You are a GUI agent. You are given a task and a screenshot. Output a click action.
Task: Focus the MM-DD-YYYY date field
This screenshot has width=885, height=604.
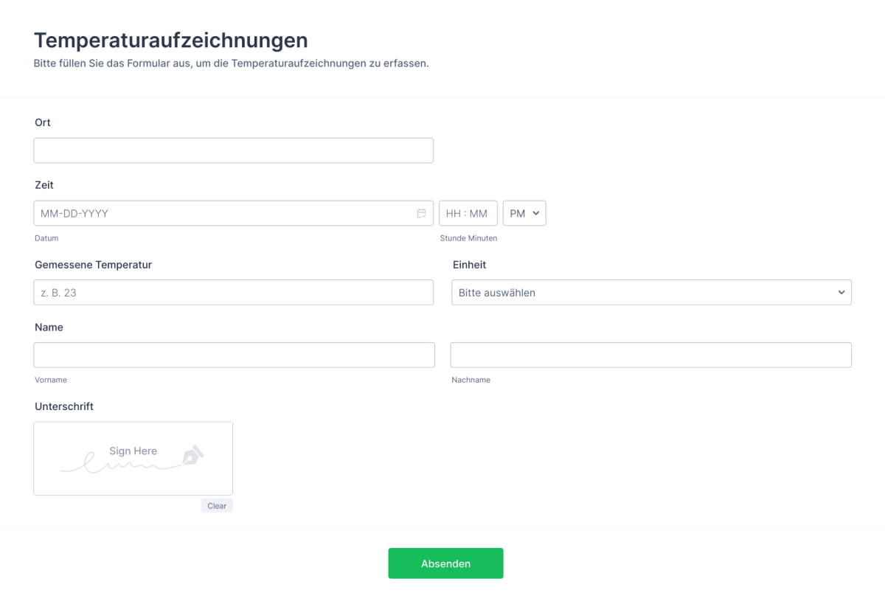point(221,212)
